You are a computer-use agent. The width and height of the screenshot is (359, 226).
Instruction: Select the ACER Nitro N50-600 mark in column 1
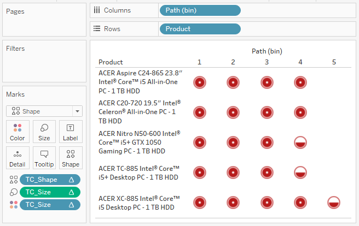point(200,142)
